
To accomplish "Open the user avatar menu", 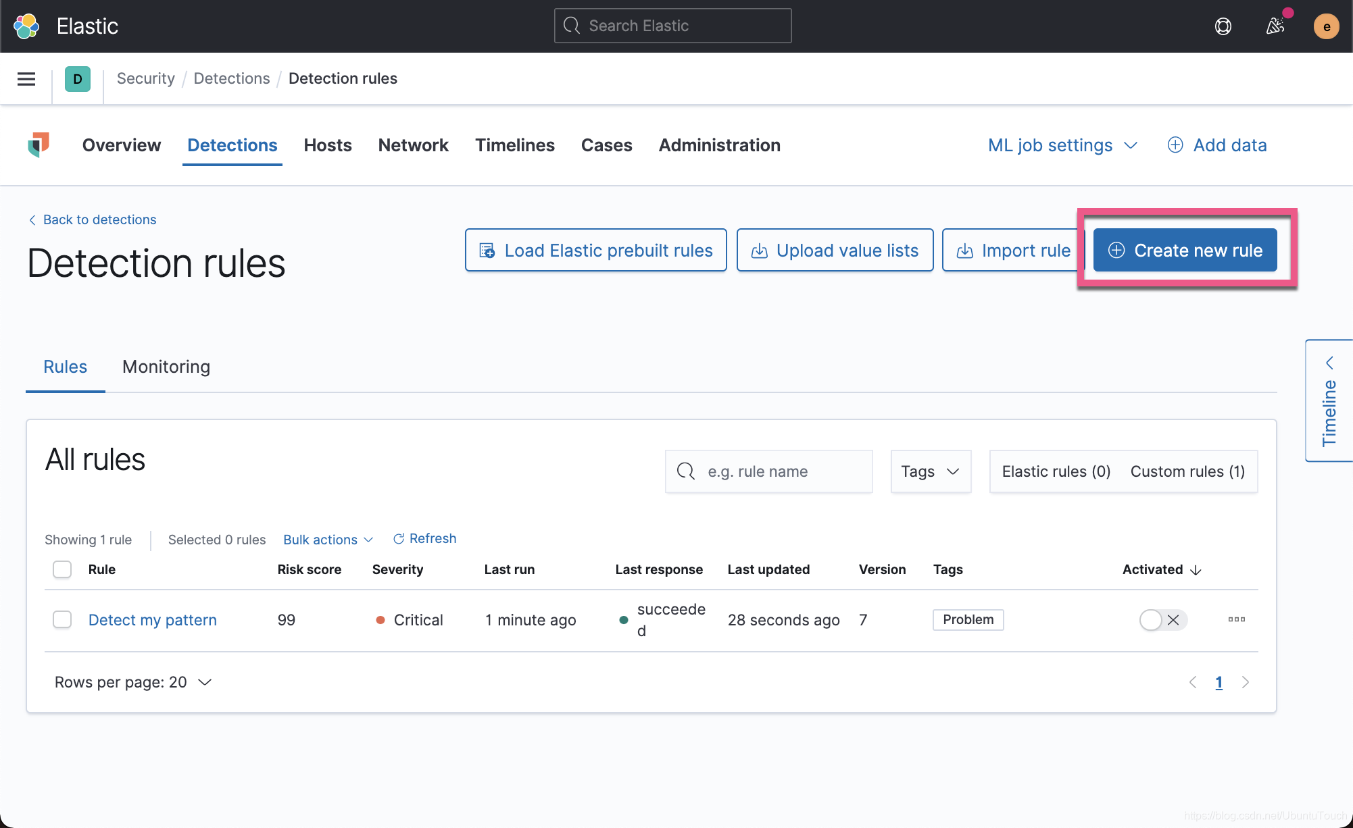I will [1326, 26].
